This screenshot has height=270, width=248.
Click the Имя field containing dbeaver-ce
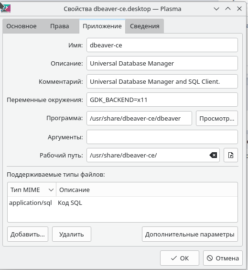(162, 45)
